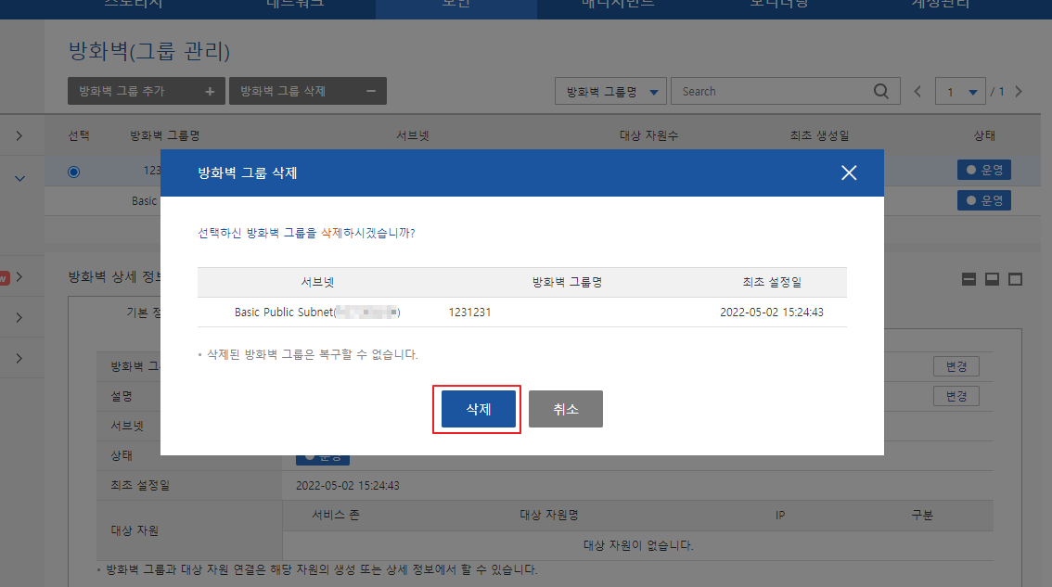Maximize the detail panel with the last layout icon

1015,279
